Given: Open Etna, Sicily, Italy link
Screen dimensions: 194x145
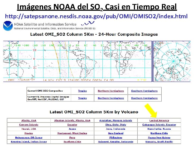Looking at the screenshot, I should pyautogui.click(x=116, y=125).
